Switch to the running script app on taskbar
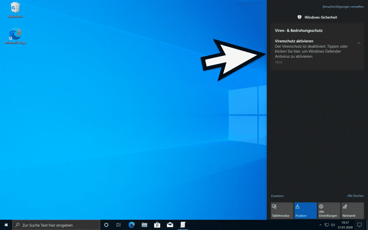This screenshot has height=230, width=368. point(183,225)
